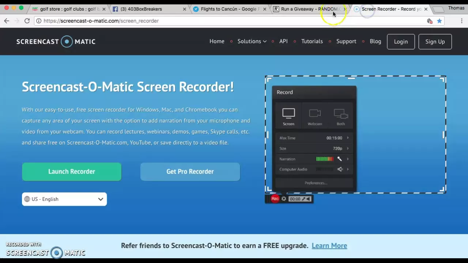Click the Max Time 00:15:00 value
The image size is (468, 263).
334,138
